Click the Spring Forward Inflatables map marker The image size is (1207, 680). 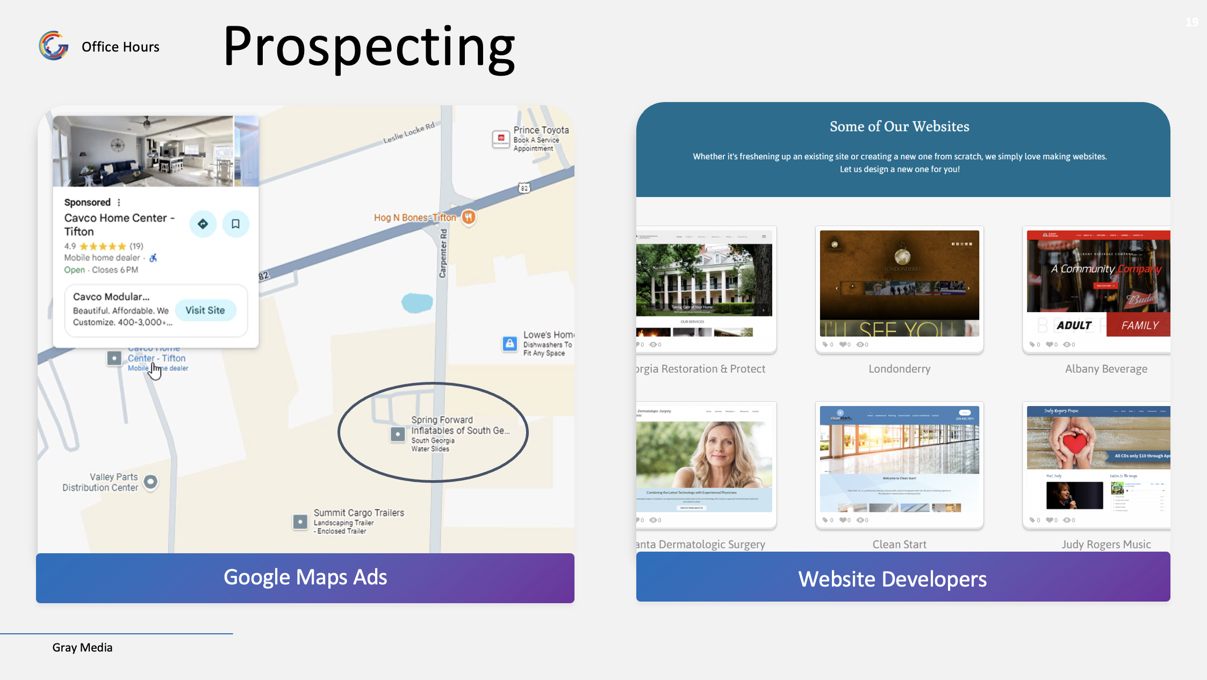tap(398, 434)
